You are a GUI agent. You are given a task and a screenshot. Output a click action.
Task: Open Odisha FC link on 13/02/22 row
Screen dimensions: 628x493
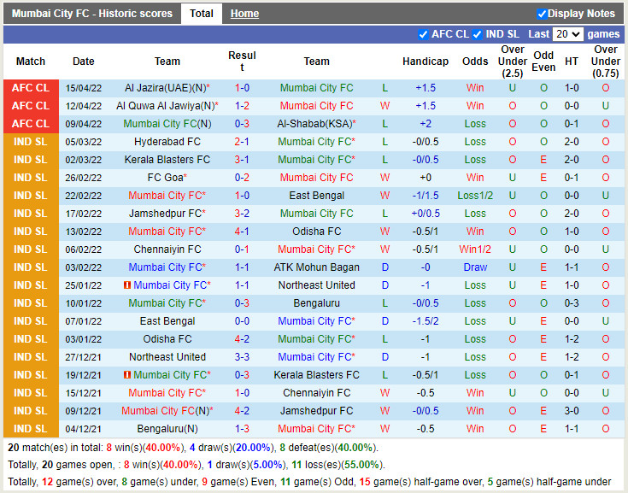coord(316,232)
